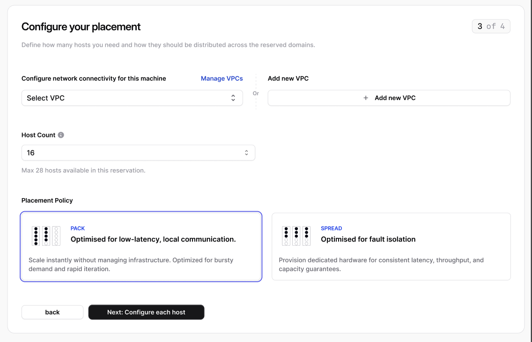Click the Scale instantly without managing infrastructure description
This screenshot has width=532, height=342.
131,264
